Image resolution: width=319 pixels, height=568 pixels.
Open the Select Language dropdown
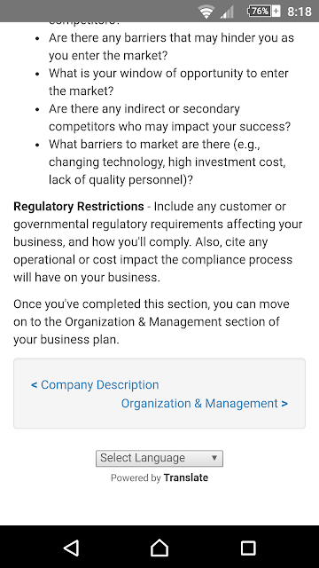coord(159,458)
